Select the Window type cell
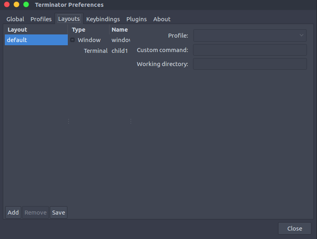 point(89,40)
